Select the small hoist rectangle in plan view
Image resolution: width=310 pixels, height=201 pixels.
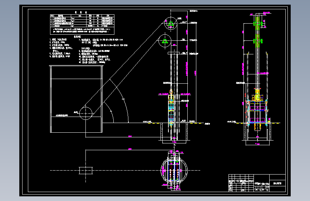click(x=86, y=171)
